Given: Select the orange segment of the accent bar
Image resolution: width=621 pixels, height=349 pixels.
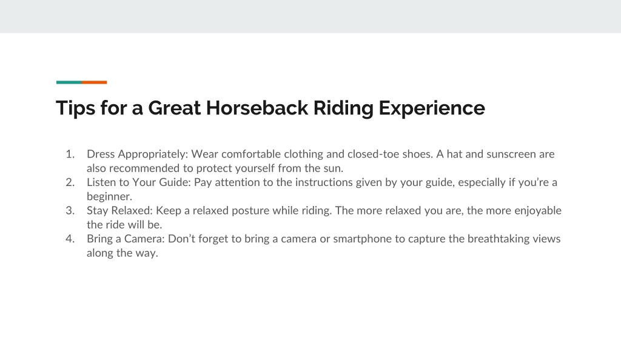Looking at the screenshot, I should (x=94, y=82).
